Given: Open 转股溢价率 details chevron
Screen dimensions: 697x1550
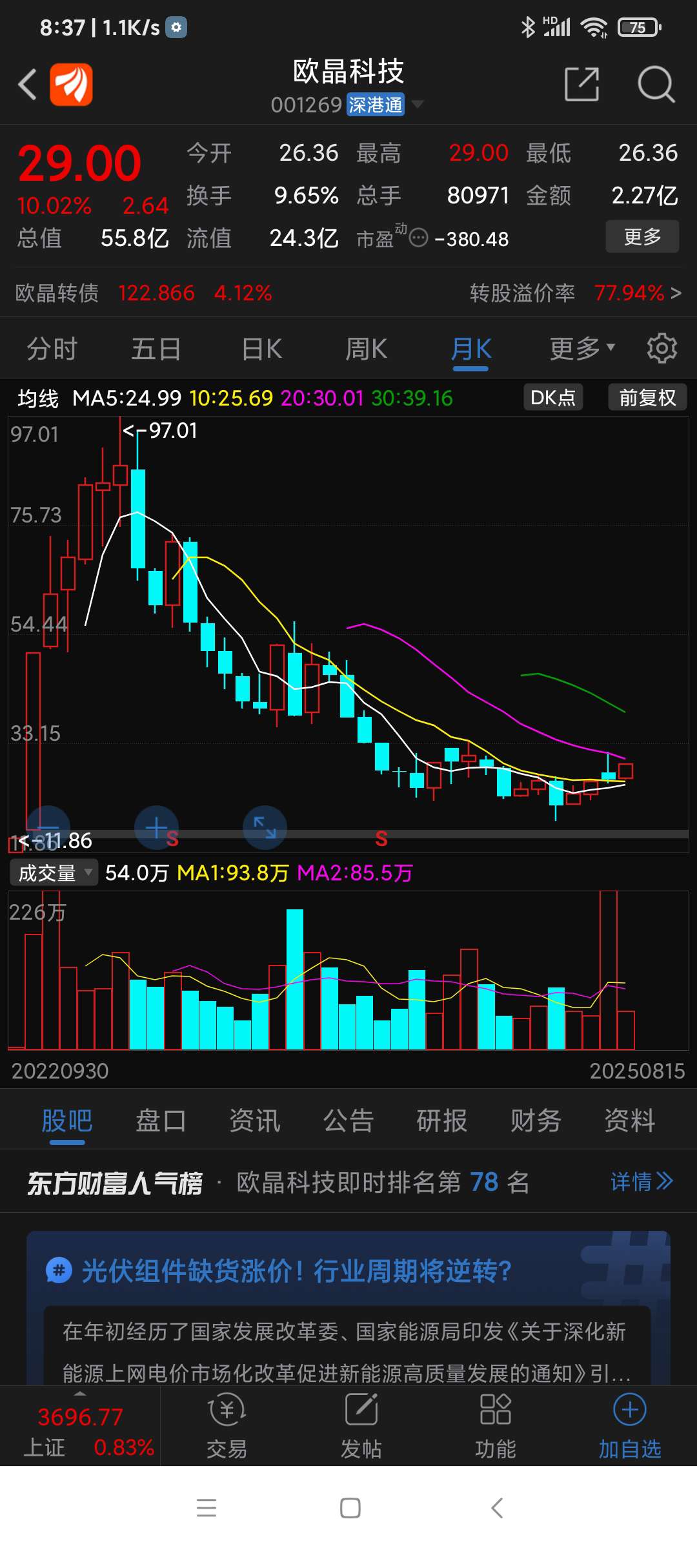Looking at the screenshot, I should pyautogui.click(x=676, y=293).
